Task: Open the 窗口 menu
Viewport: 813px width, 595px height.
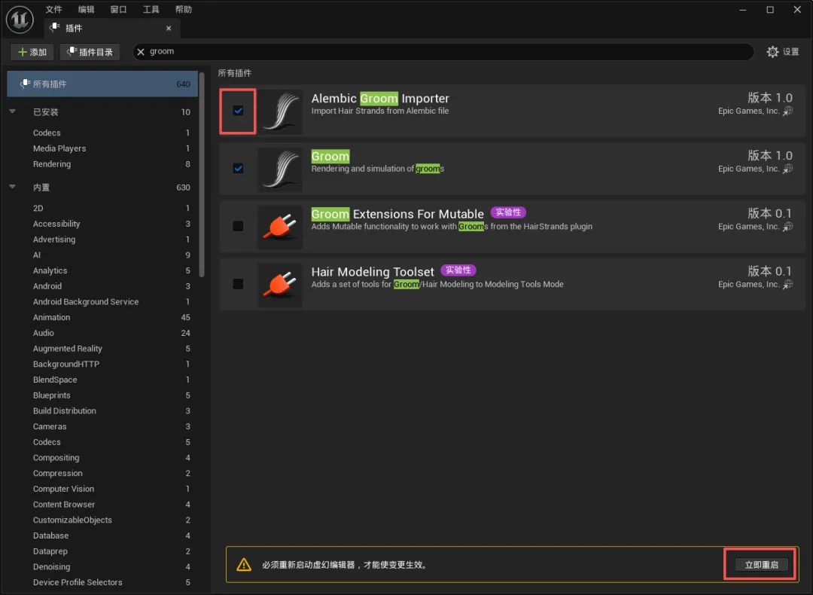Action: click(x=119, y=9)
